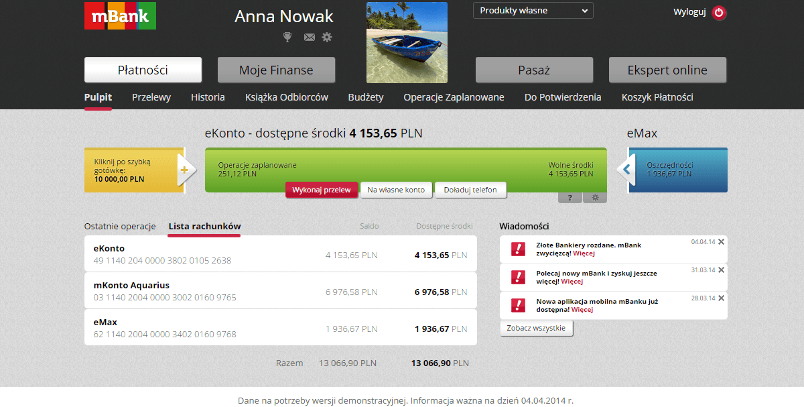Click the alert icon beside the Polecaj nowy mBank message

[x=518, y=277]
